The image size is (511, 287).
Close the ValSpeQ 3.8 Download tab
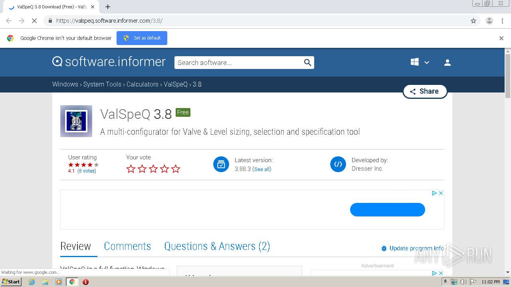(93, 7)
